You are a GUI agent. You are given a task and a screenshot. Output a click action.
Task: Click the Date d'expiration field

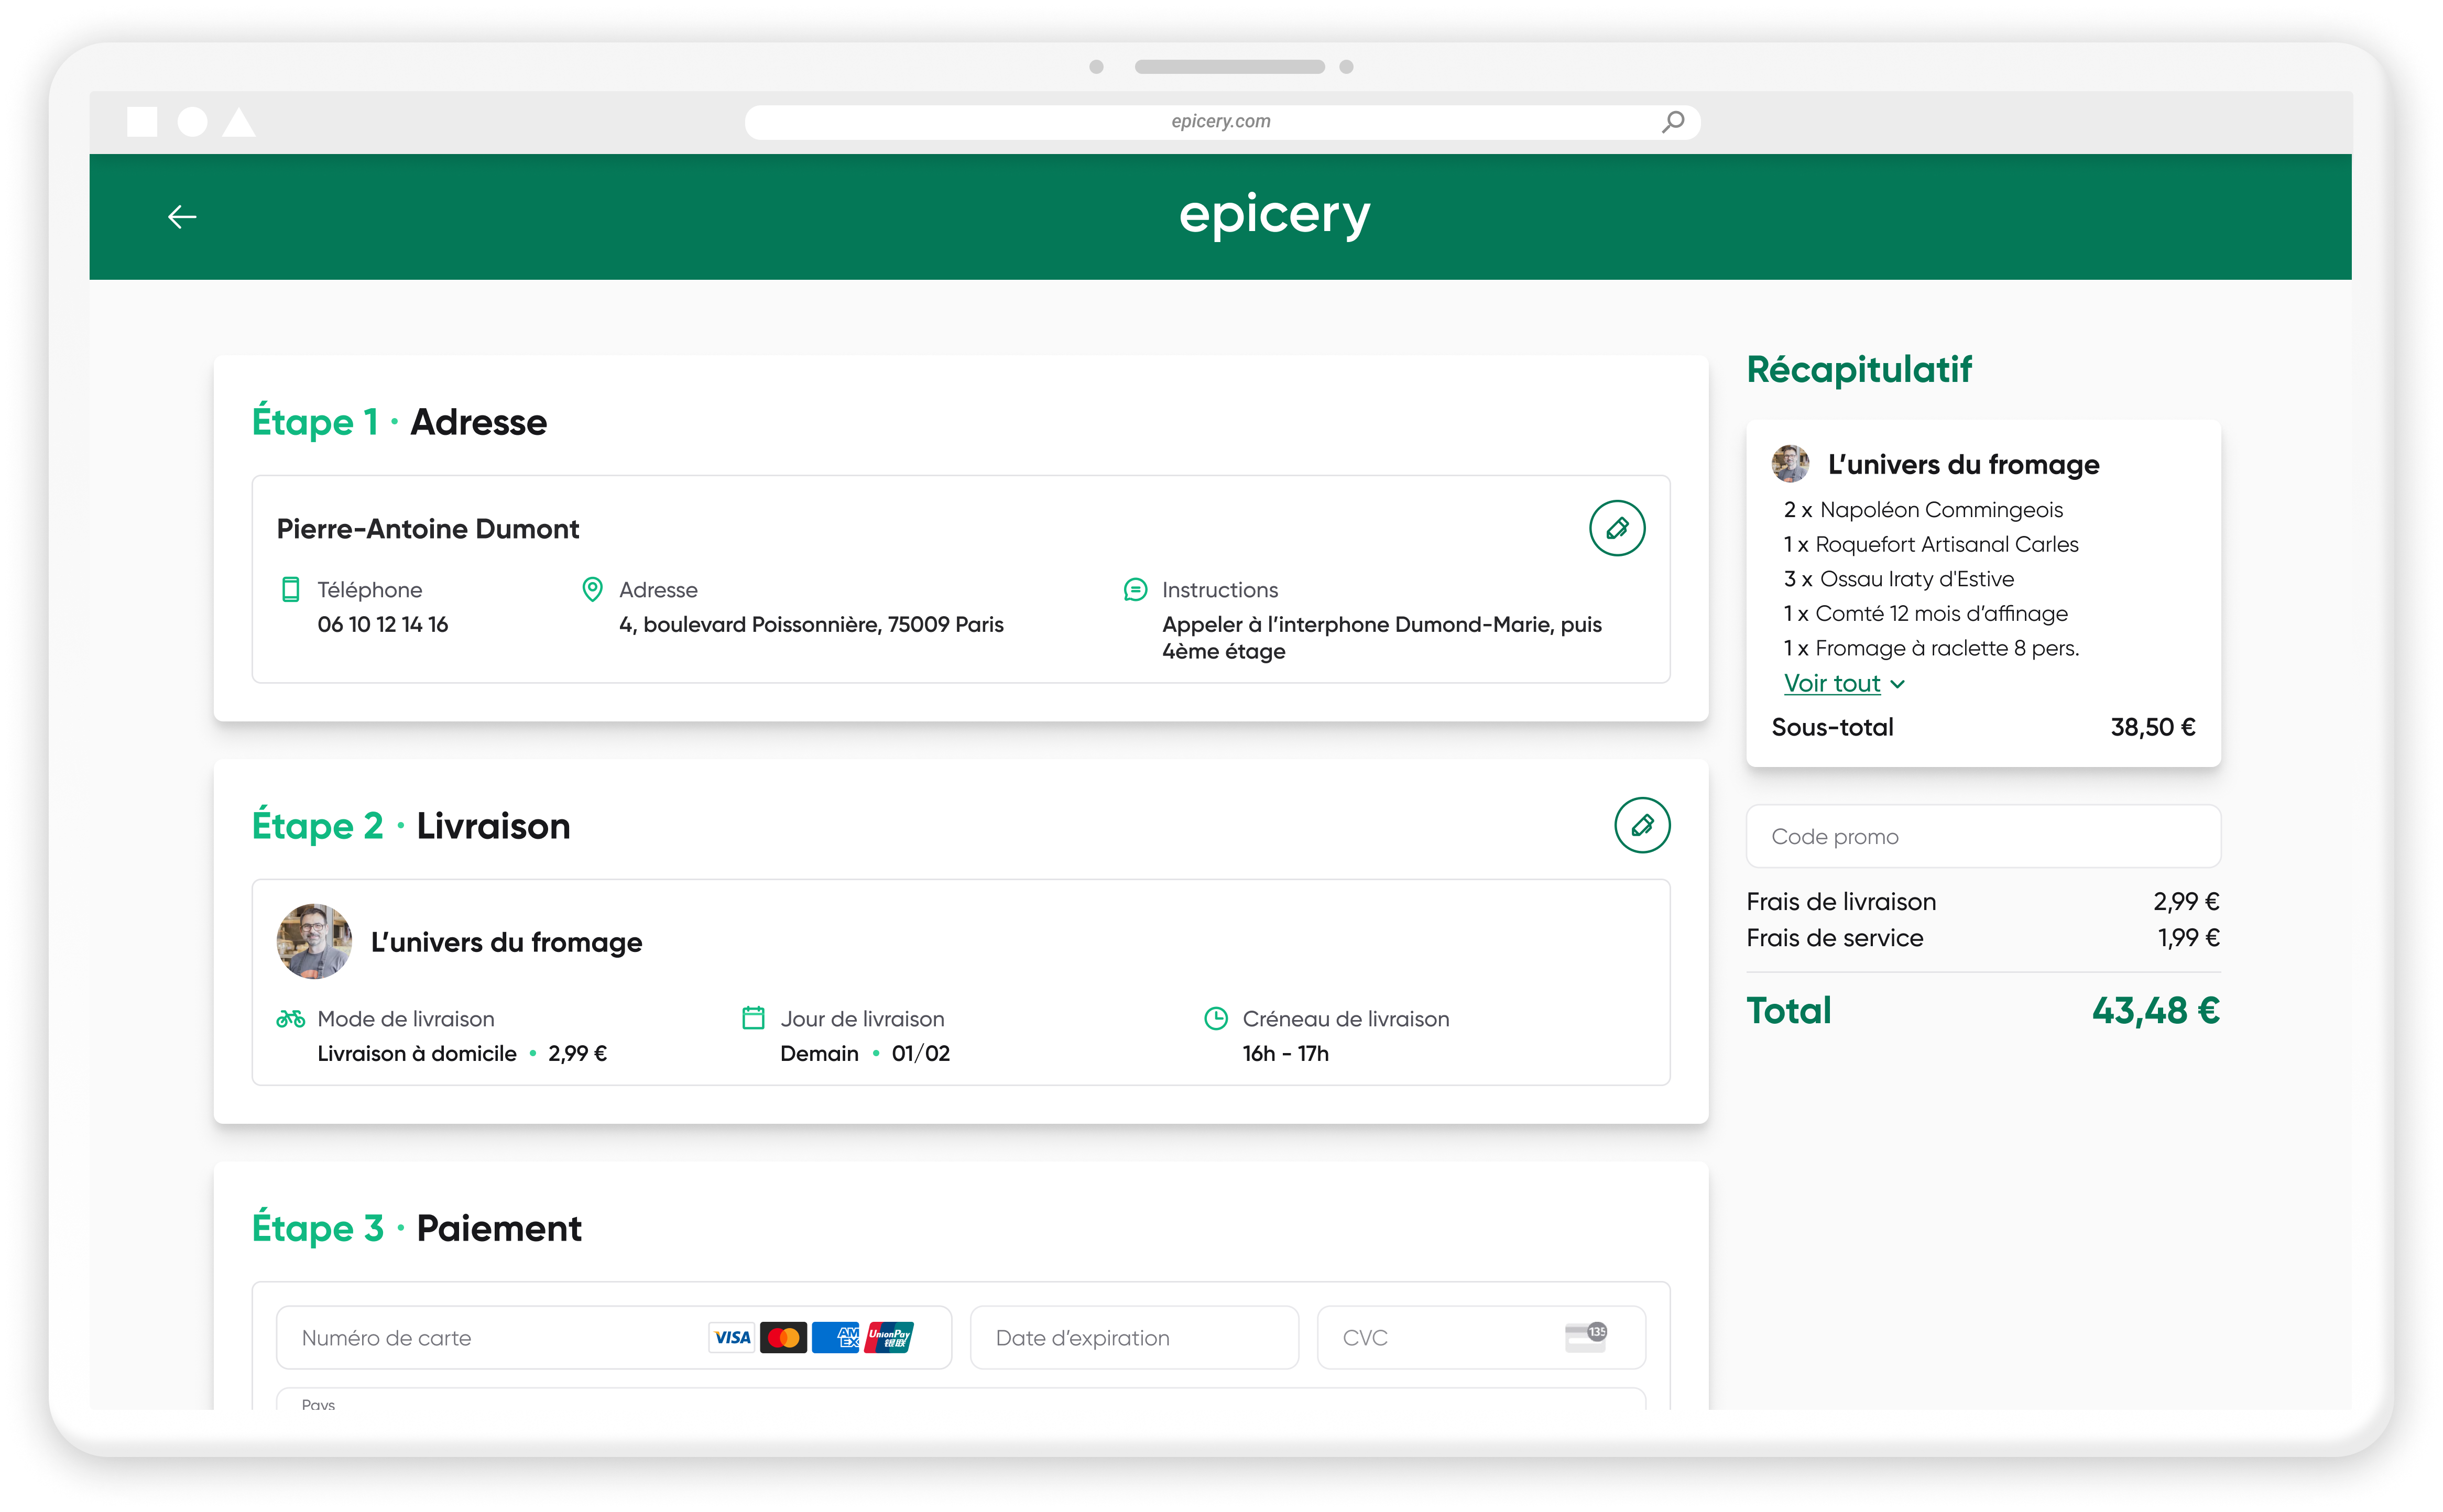[x=1133, y=1337]
